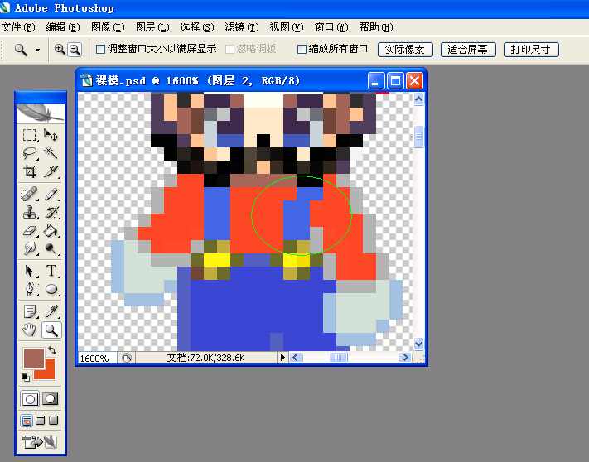The image size is (589, 462).
Task: Select the Slice tool
Action: point(51,171)
